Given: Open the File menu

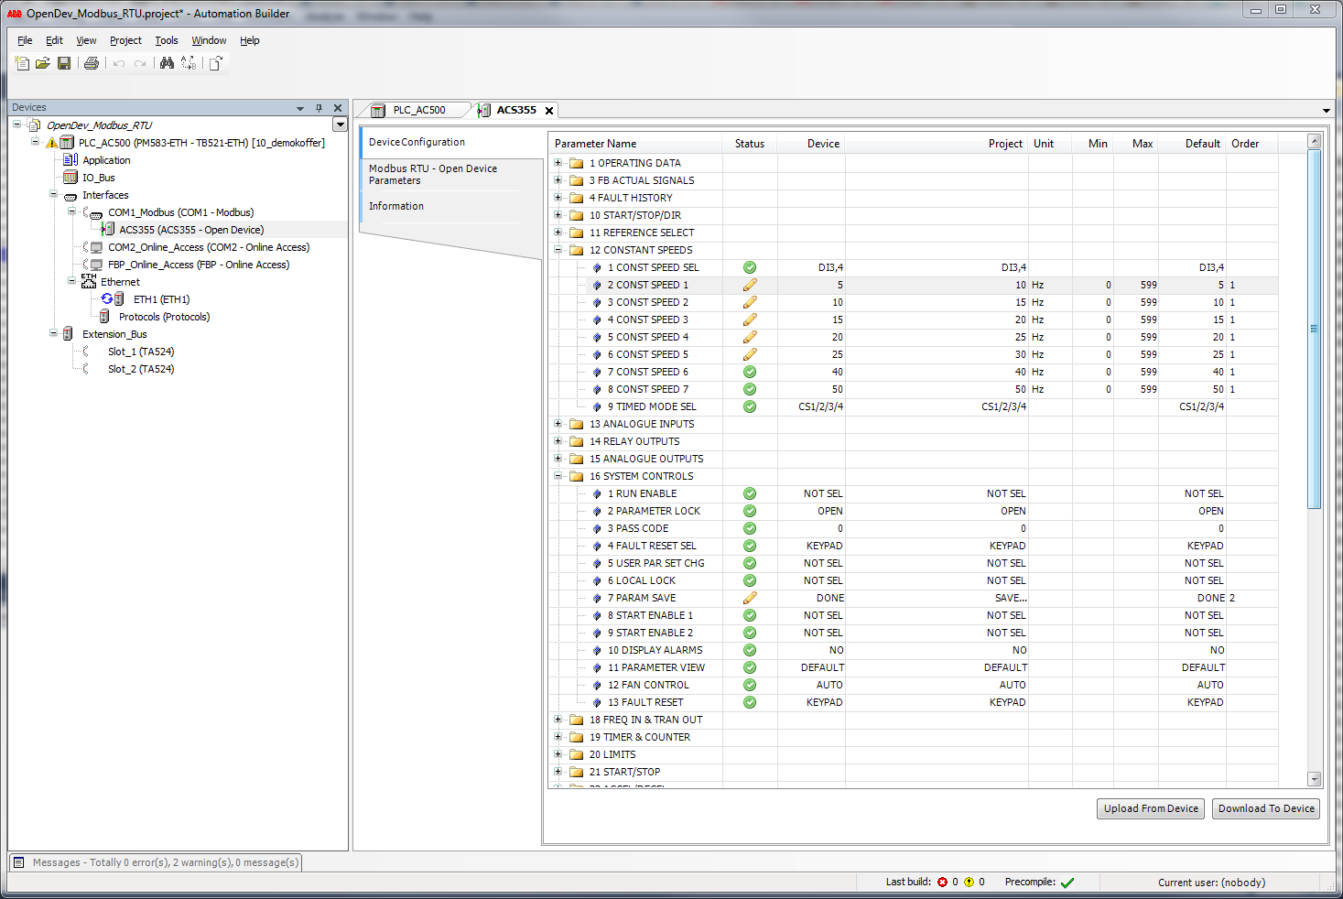Looking at the screenshot, I should tap(25, 40).
